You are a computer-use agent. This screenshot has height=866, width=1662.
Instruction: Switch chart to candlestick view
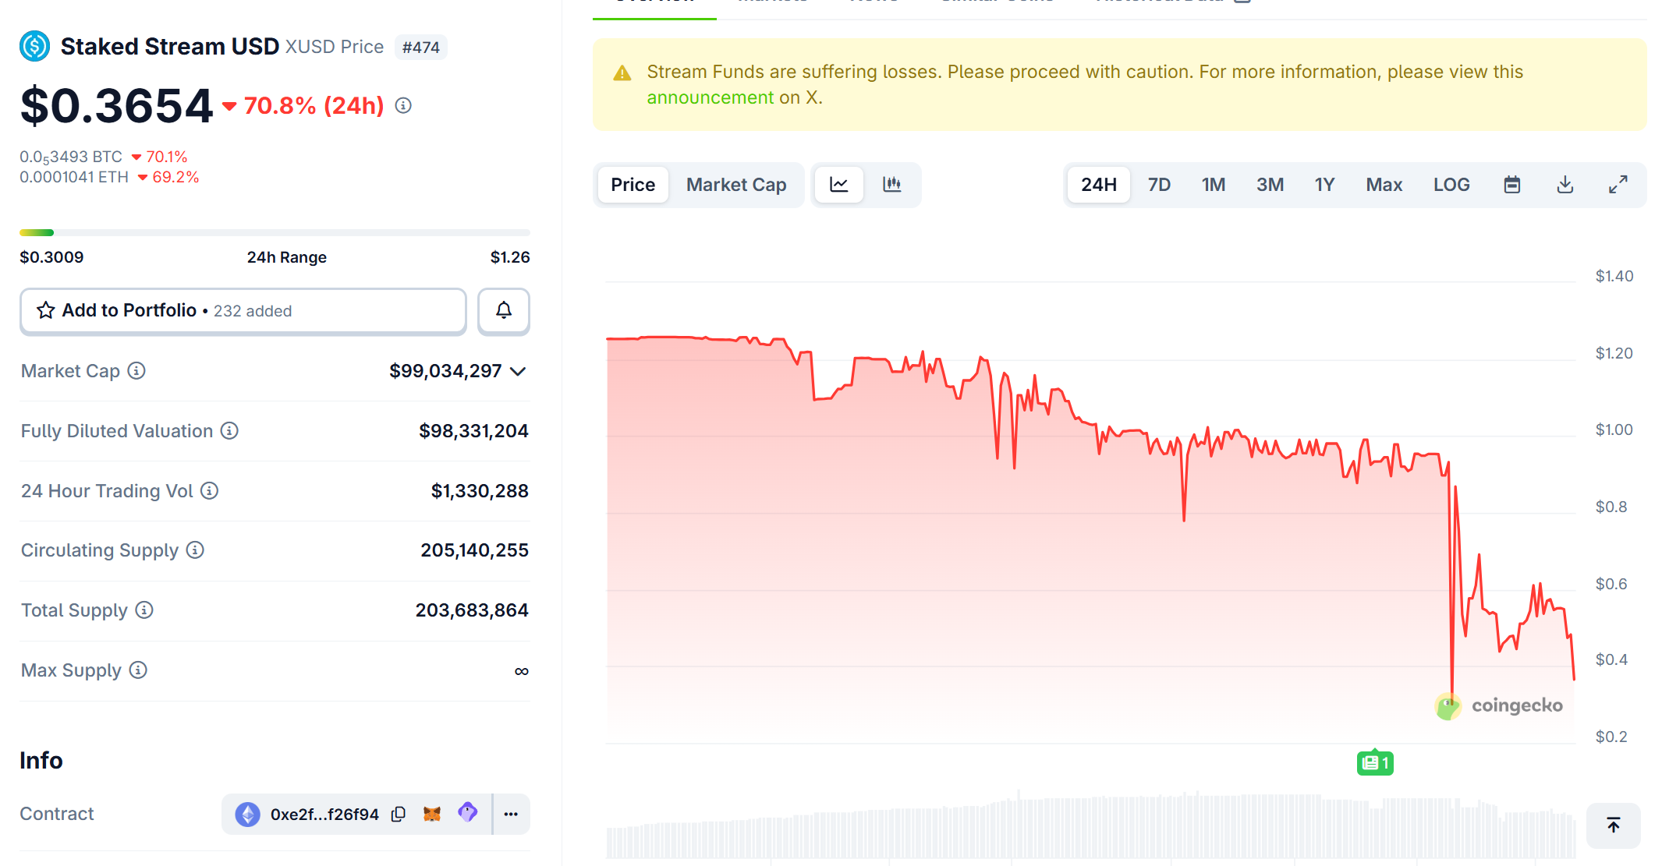click(x=891, y=185)
